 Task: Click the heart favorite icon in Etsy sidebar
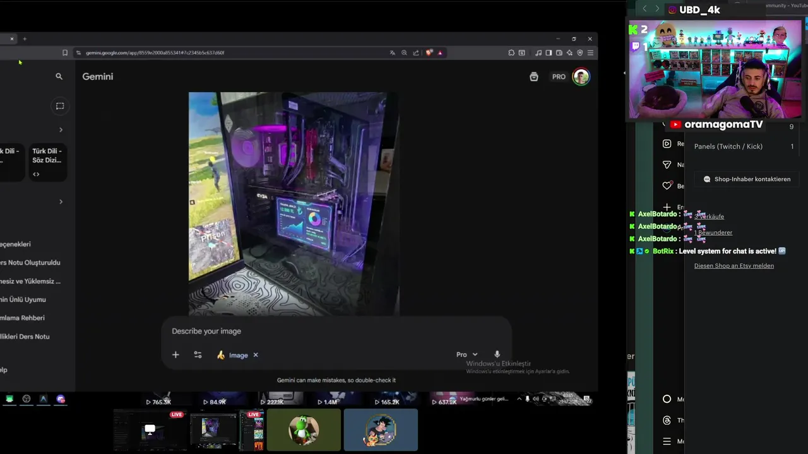[x=667, y=185]
